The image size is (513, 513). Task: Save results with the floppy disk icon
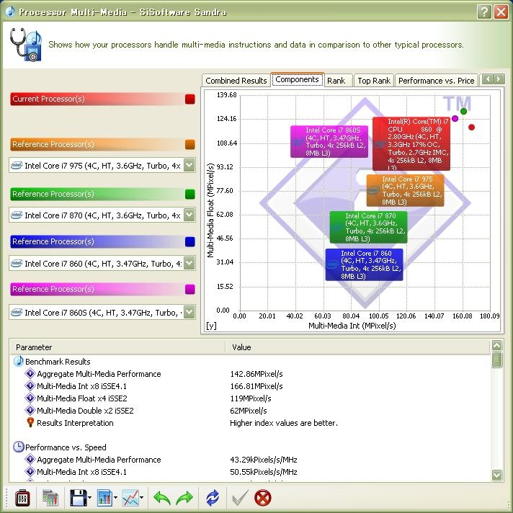pos(79,498)
